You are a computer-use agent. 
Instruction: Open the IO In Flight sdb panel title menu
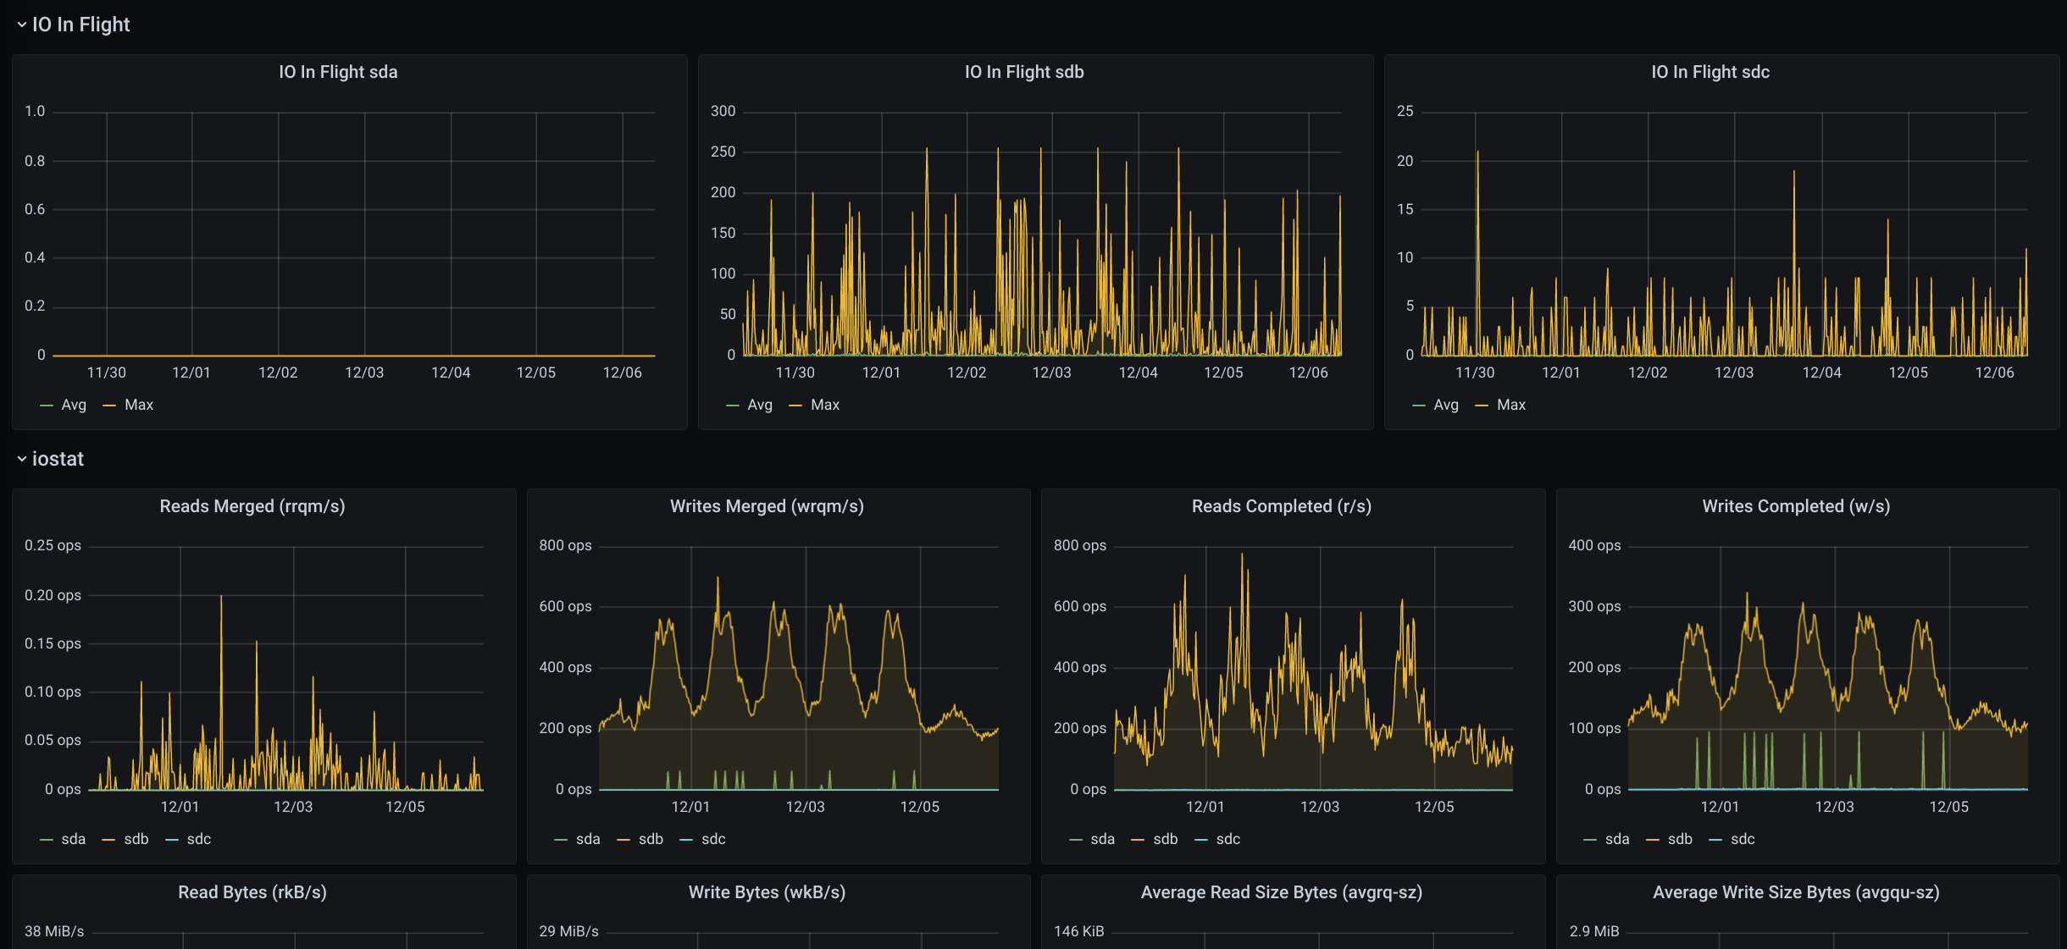[1023, 72]
